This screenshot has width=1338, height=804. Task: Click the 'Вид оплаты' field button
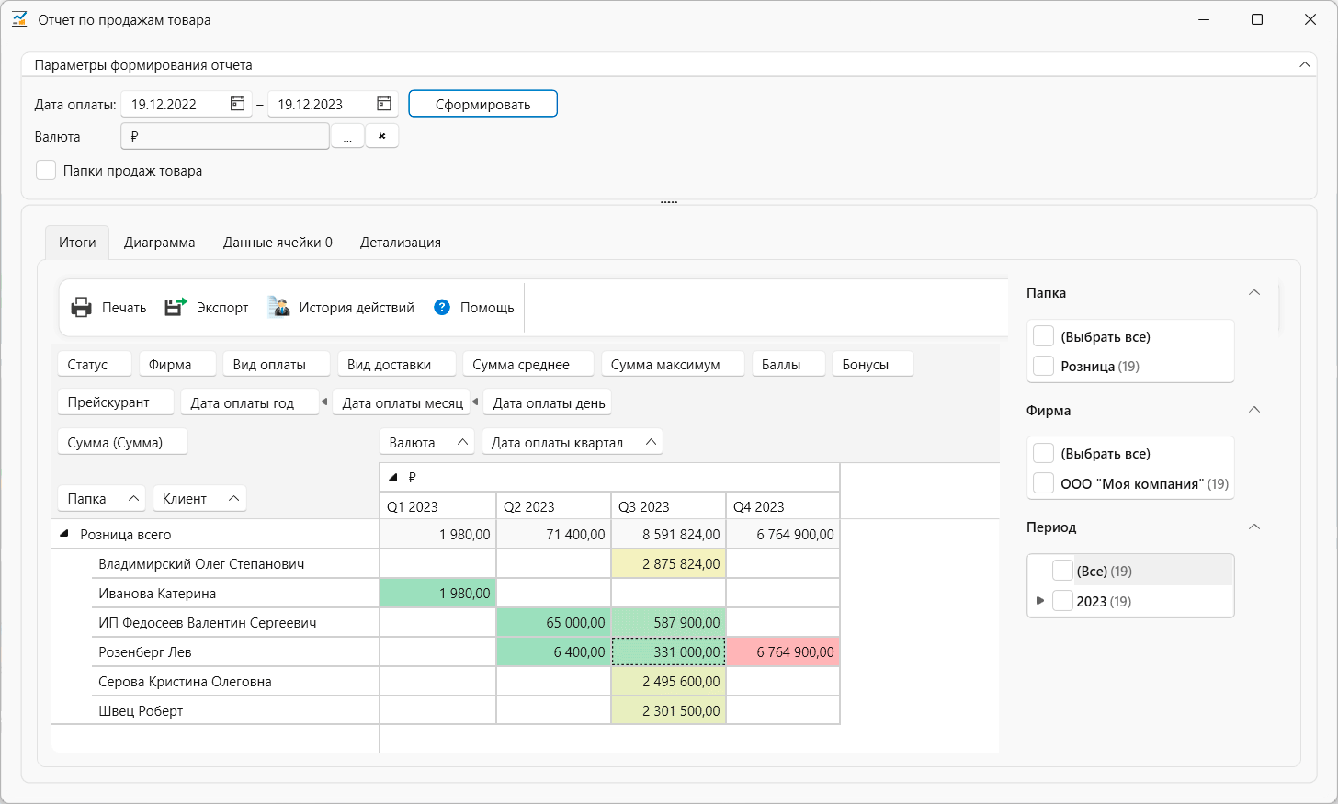(x=276, y=365)
